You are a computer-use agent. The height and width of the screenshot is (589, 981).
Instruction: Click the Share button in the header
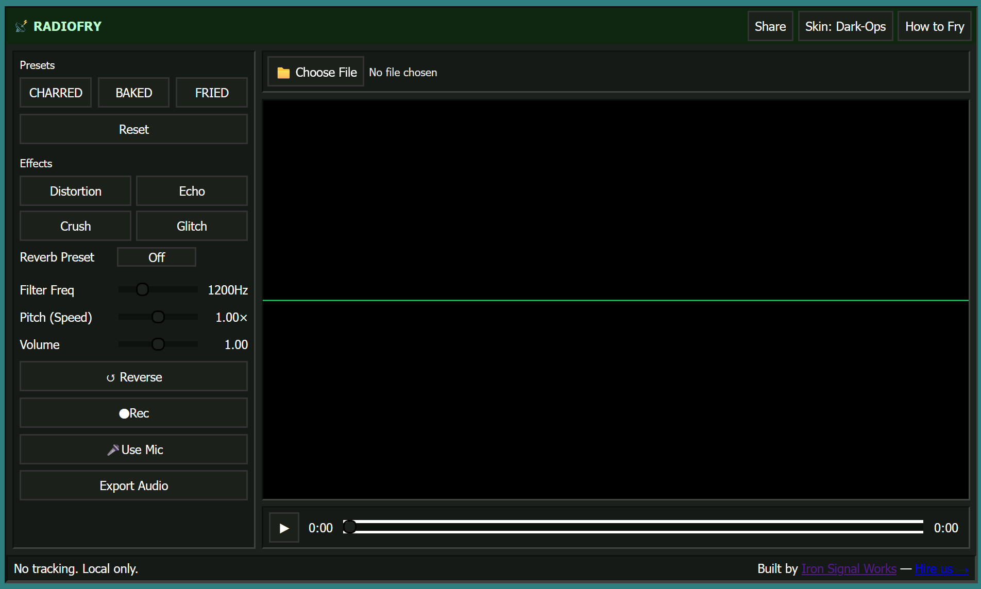[770, 26]
